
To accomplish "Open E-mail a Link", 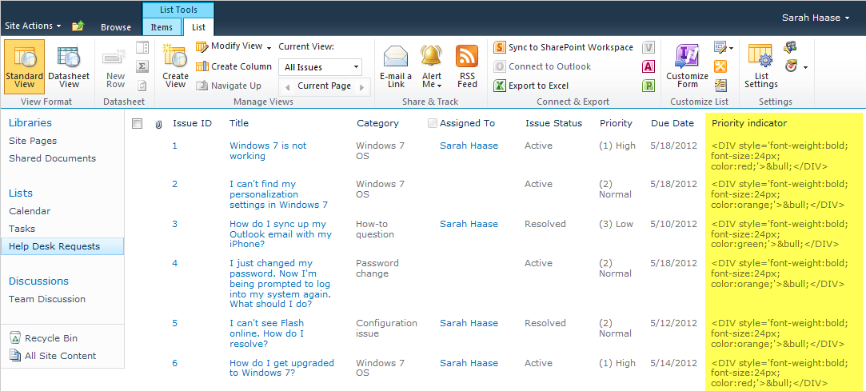I will point(396,66).
